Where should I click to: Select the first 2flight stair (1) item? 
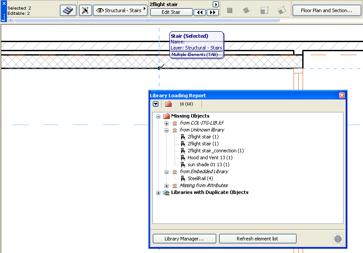click(x=203, y=137)
